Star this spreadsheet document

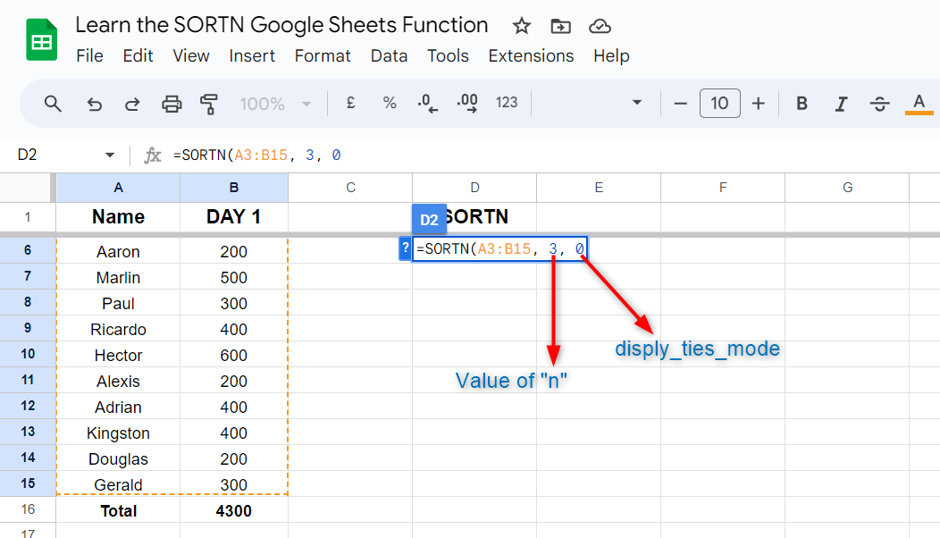522,26
